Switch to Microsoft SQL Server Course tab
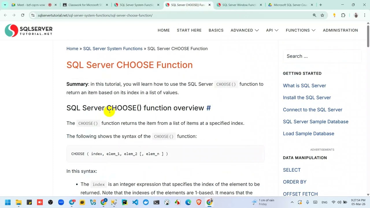 tap(290, 5)
